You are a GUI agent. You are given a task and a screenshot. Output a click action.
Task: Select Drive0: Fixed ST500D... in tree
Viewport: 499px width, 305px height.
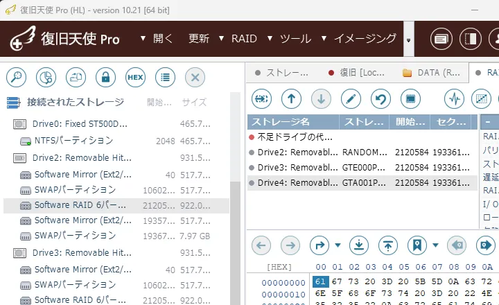tap(116, 124)
